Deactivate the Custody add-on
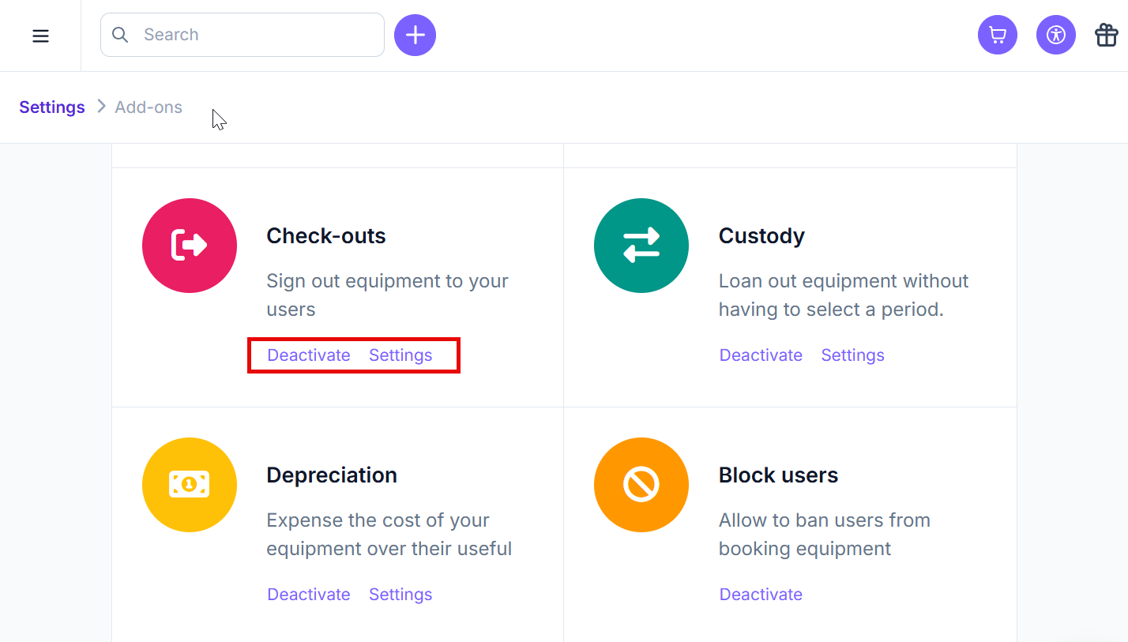The image size is (1128, 642). (x=761, y=355)
